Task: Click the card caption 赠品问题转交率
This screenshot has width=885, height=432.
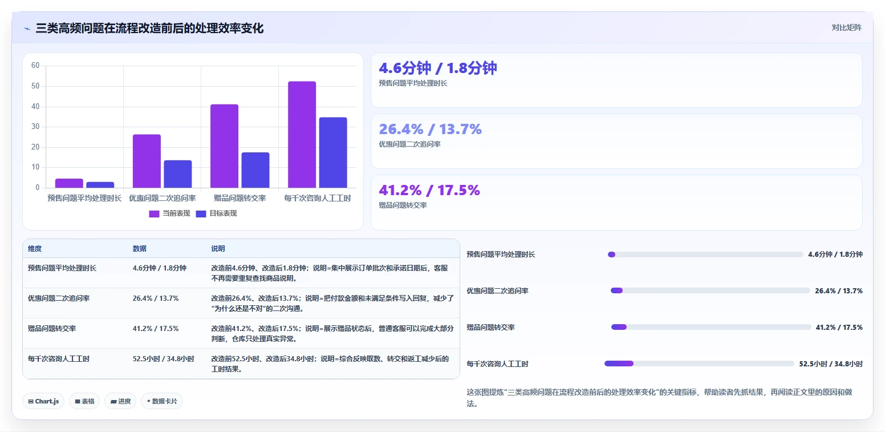Action: (403, 205)
